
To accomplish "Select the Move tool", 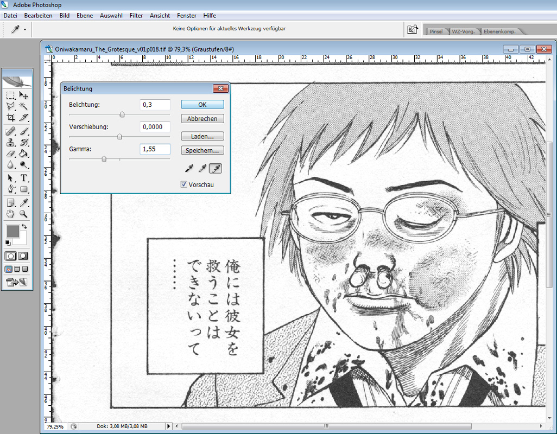I will click(x=23, y=95).
